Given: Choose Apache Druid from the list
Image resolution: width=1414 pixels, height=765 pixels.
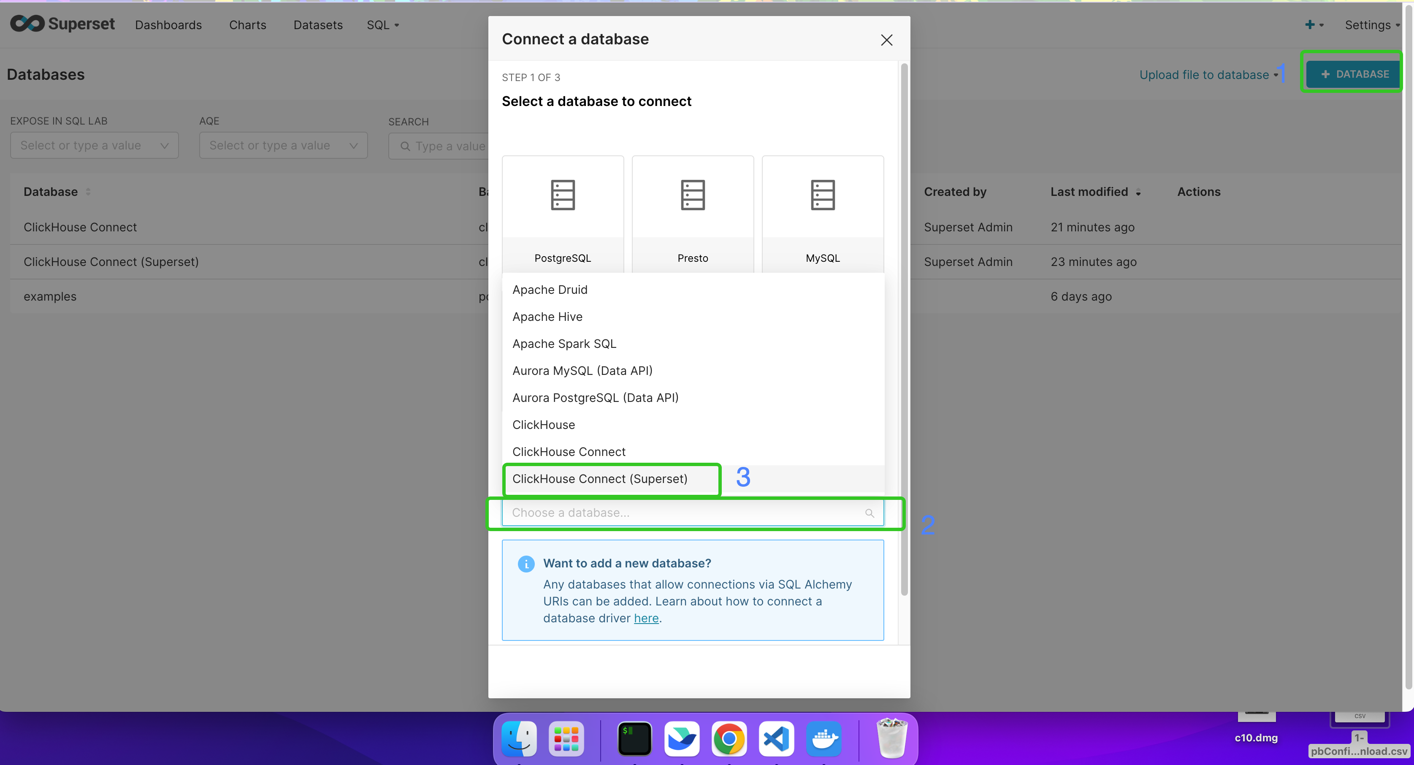Looking at the screenshot, I should click(693, 290).
